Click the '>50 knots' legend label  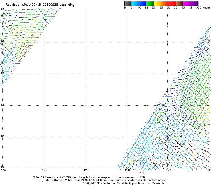[203, 8]
